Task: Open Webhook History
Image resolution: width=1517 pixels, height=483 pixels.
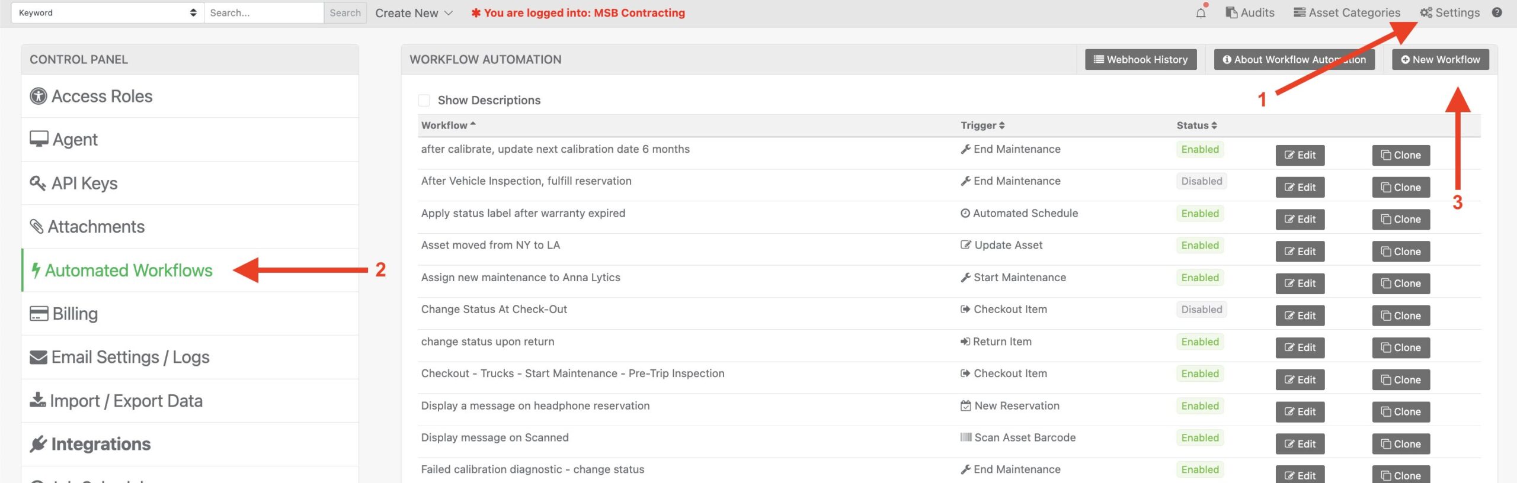Action: pos(1141,59)
